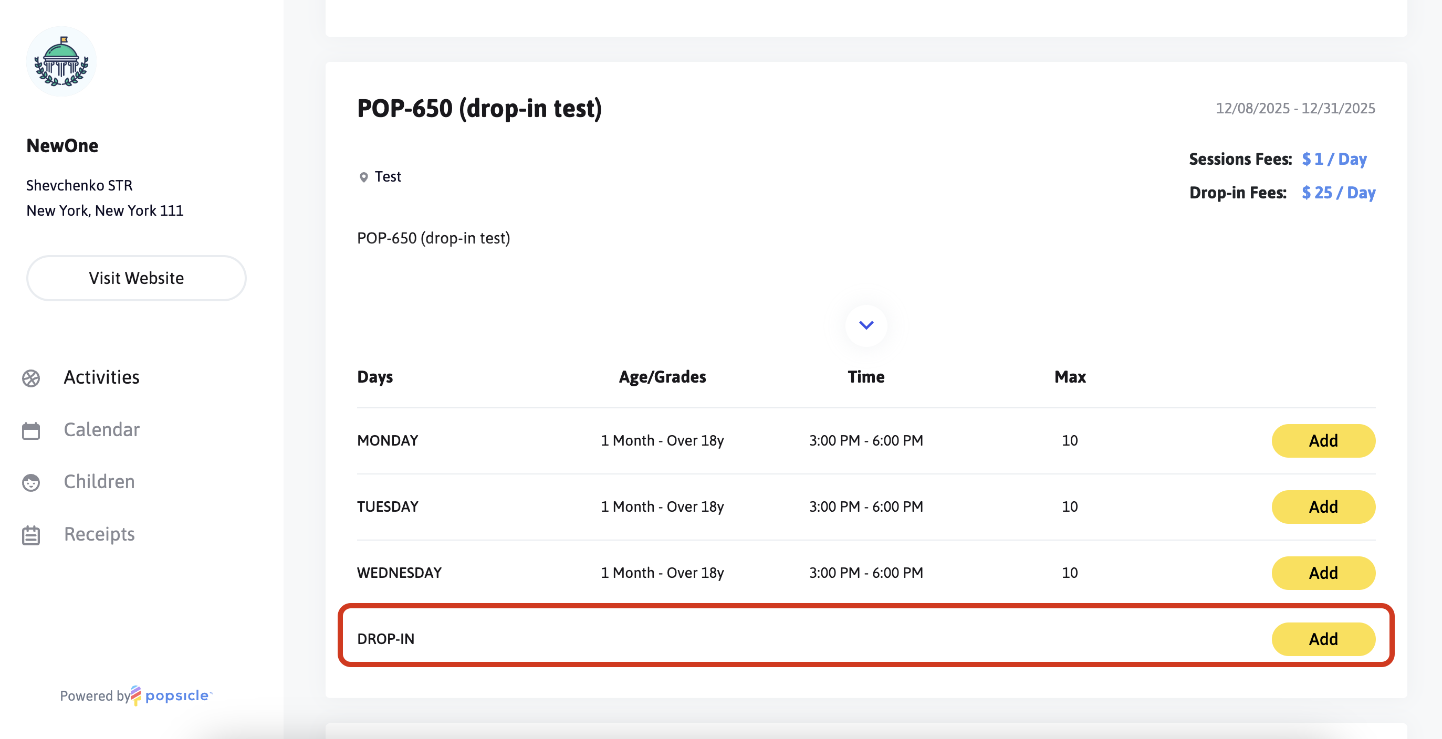This screenshot has height=739, width=1442.
Task: Add the TUESDAY session
Action: 1322,506
